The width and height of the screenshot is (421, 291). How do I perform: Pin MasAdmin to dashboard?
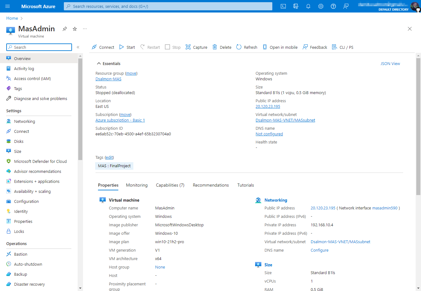(x=65, y=29)
